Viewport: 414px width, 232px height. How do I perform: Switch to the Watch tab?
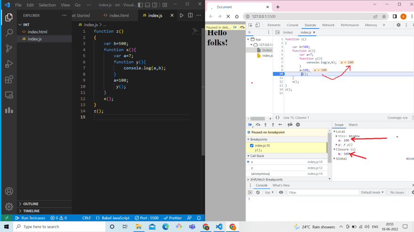point(353,125)
